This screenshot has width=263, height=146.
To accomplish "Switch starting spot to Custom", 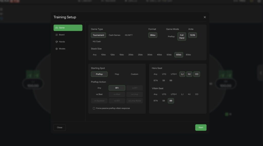I will pos(134,74).
